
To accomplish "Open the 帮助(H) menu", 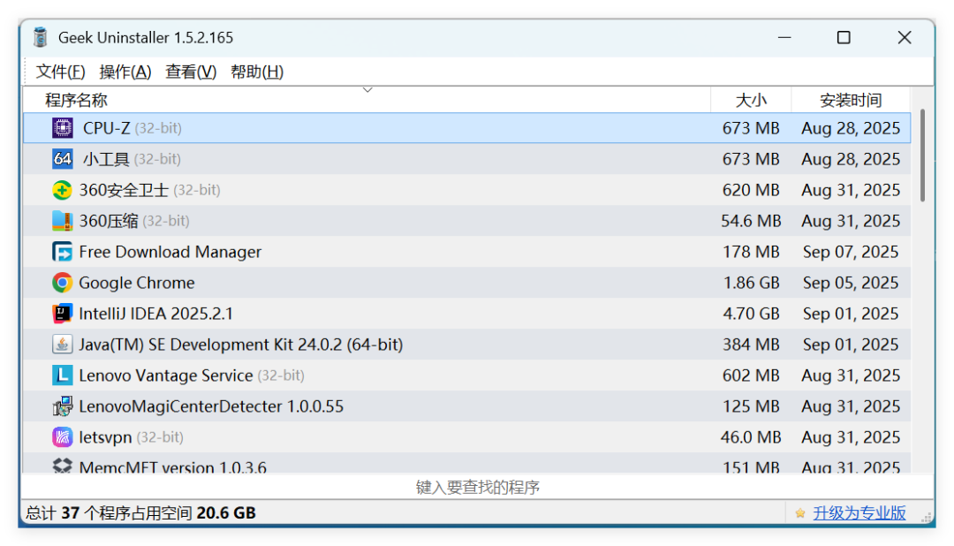I will [257, 72].
